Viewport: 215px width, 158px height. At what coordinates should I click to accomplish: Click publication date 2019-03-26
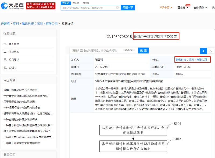183,67
